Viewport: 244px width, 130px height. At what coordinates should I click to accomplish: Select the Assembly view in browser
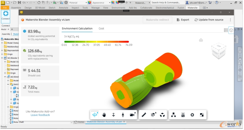coord(6,34)
